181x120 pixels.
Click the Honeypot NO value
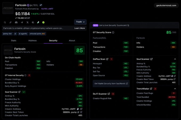[x=126, y=64]
